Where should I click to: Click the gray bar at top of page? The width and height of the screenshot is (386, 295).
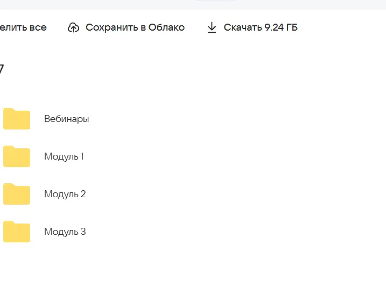(x=193, y=5)
